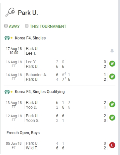The height and width of the screenshot is (155, 120).
Task: Toggle notification bell for Park U. vs Lee T.
Action: coord(112,51)
